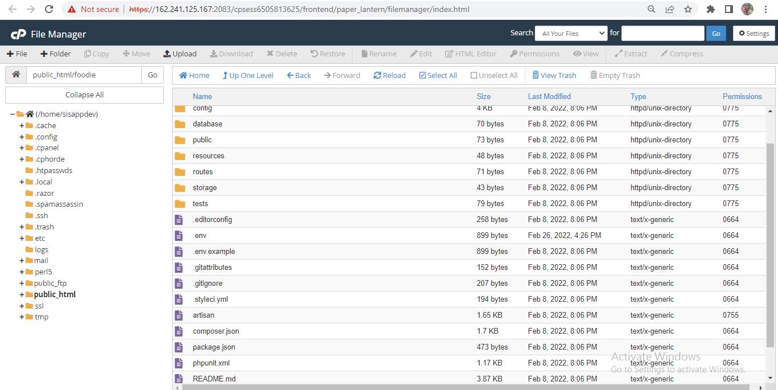Click Compress in the toolbar
The image size is (778, 390).
[682, 54]
